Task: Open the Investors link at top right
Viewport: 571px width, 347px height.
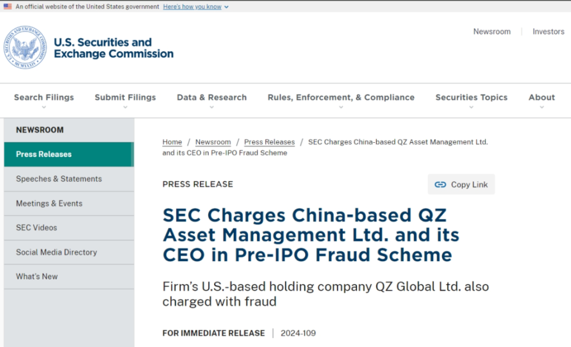Action: pyautogui.click(x=548, y=32)
